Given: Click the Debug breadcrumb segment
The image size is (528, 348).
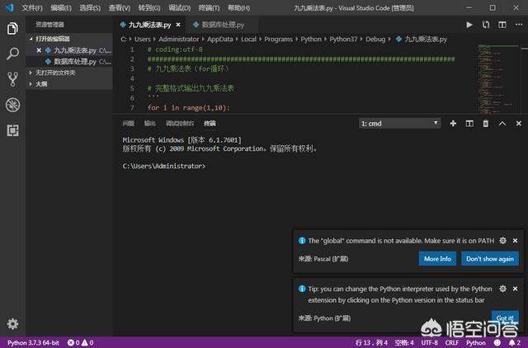Looking at the screenshot, I should [375, 39].
